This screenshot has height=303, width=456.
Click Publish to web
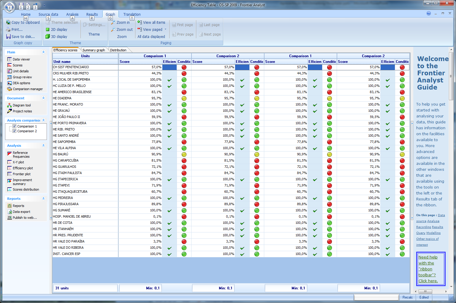click(22, 218)
